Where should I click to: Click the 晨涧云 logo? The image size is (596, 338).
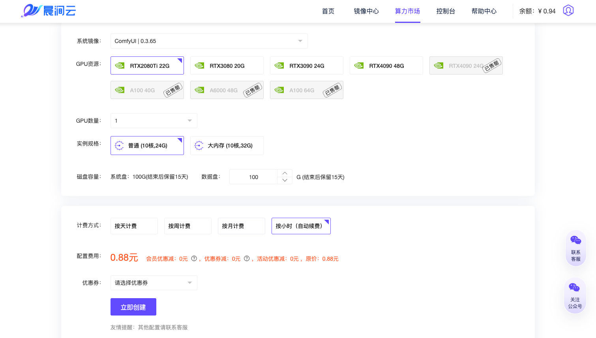pos(48,11)
